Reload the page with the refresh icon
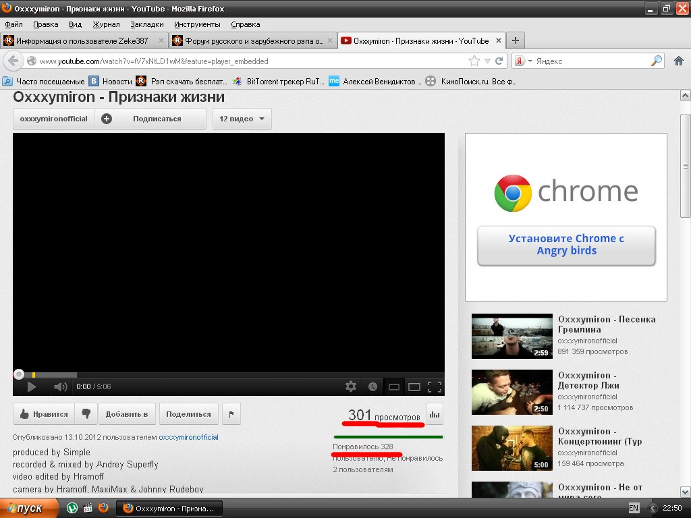This screenshot has height=518, width=691. point(499,61)
